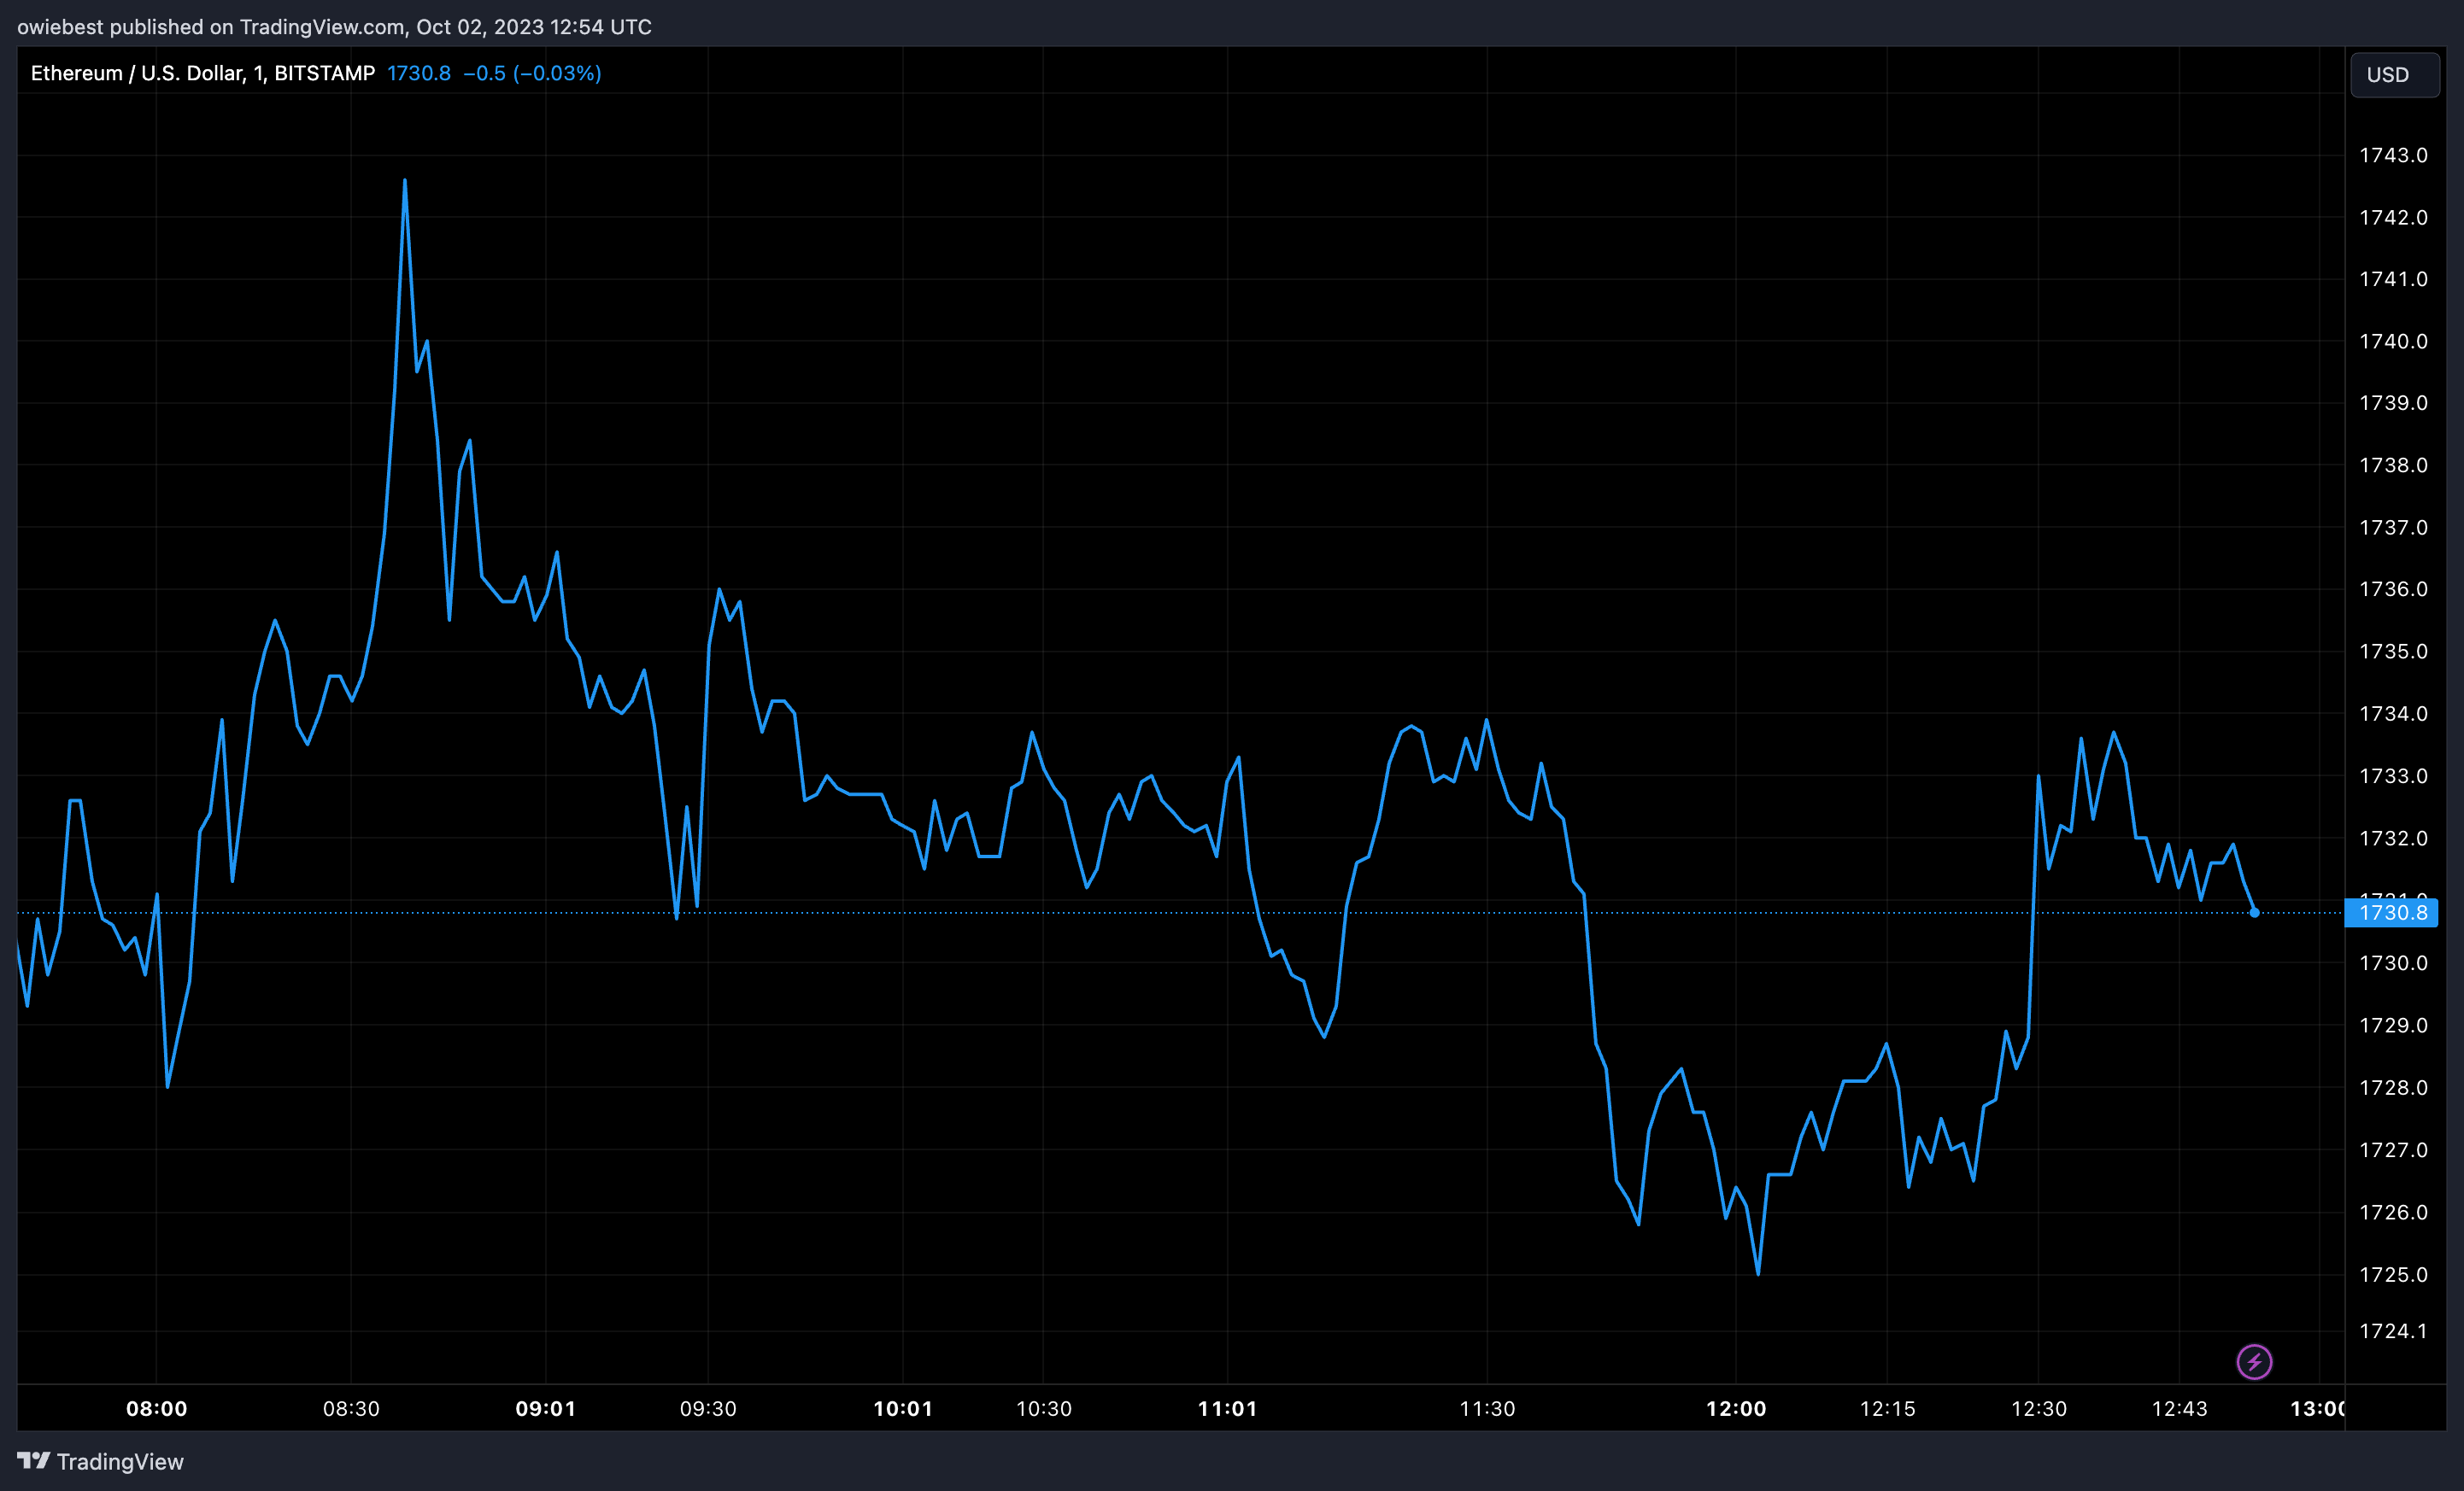Click the 1743.0 price axis label

click(x=2393, y=155)
